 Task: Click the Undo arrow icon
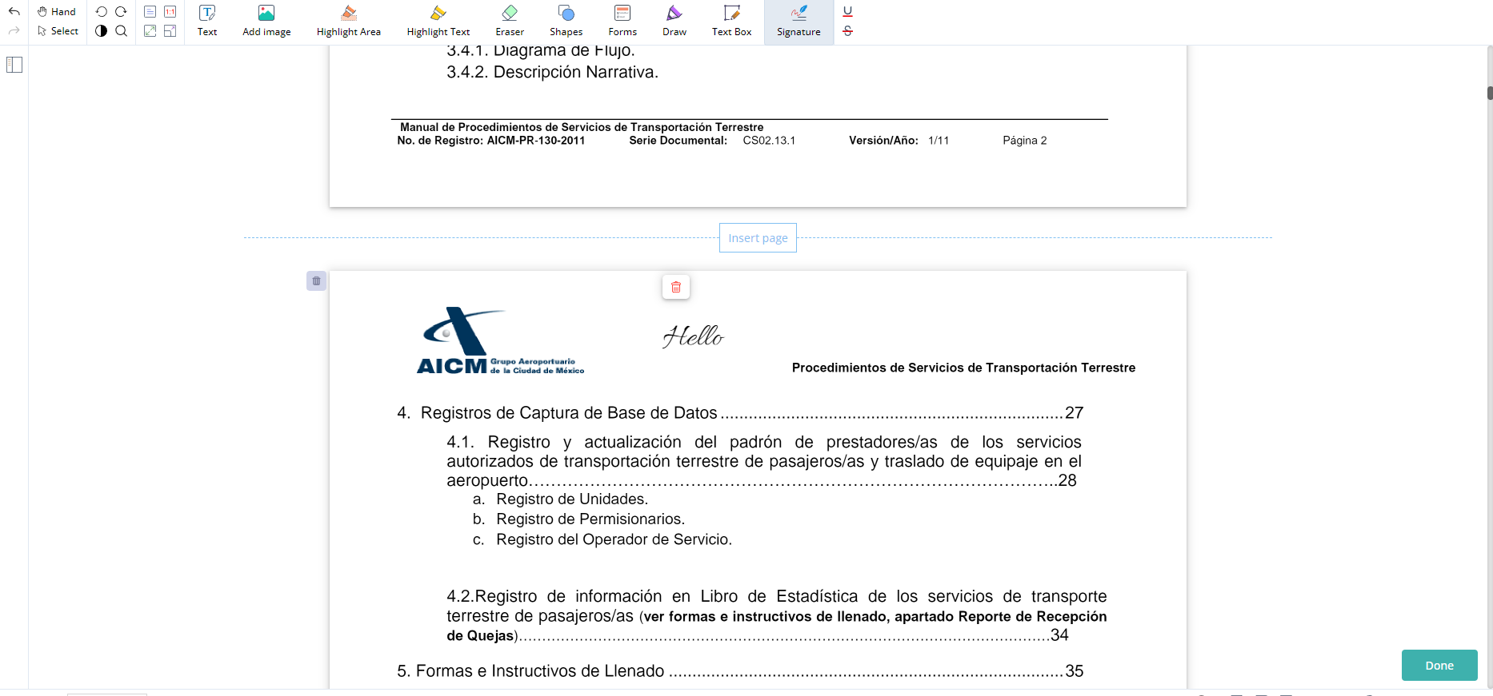click(14, 11)
